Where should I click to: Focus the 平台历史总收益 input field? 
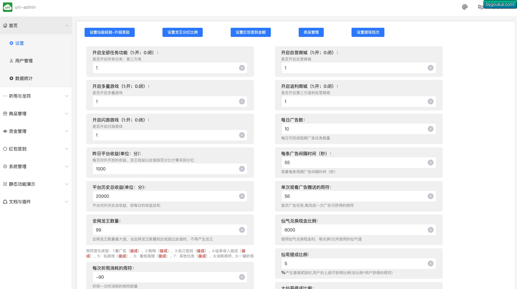tap(170, 196)
